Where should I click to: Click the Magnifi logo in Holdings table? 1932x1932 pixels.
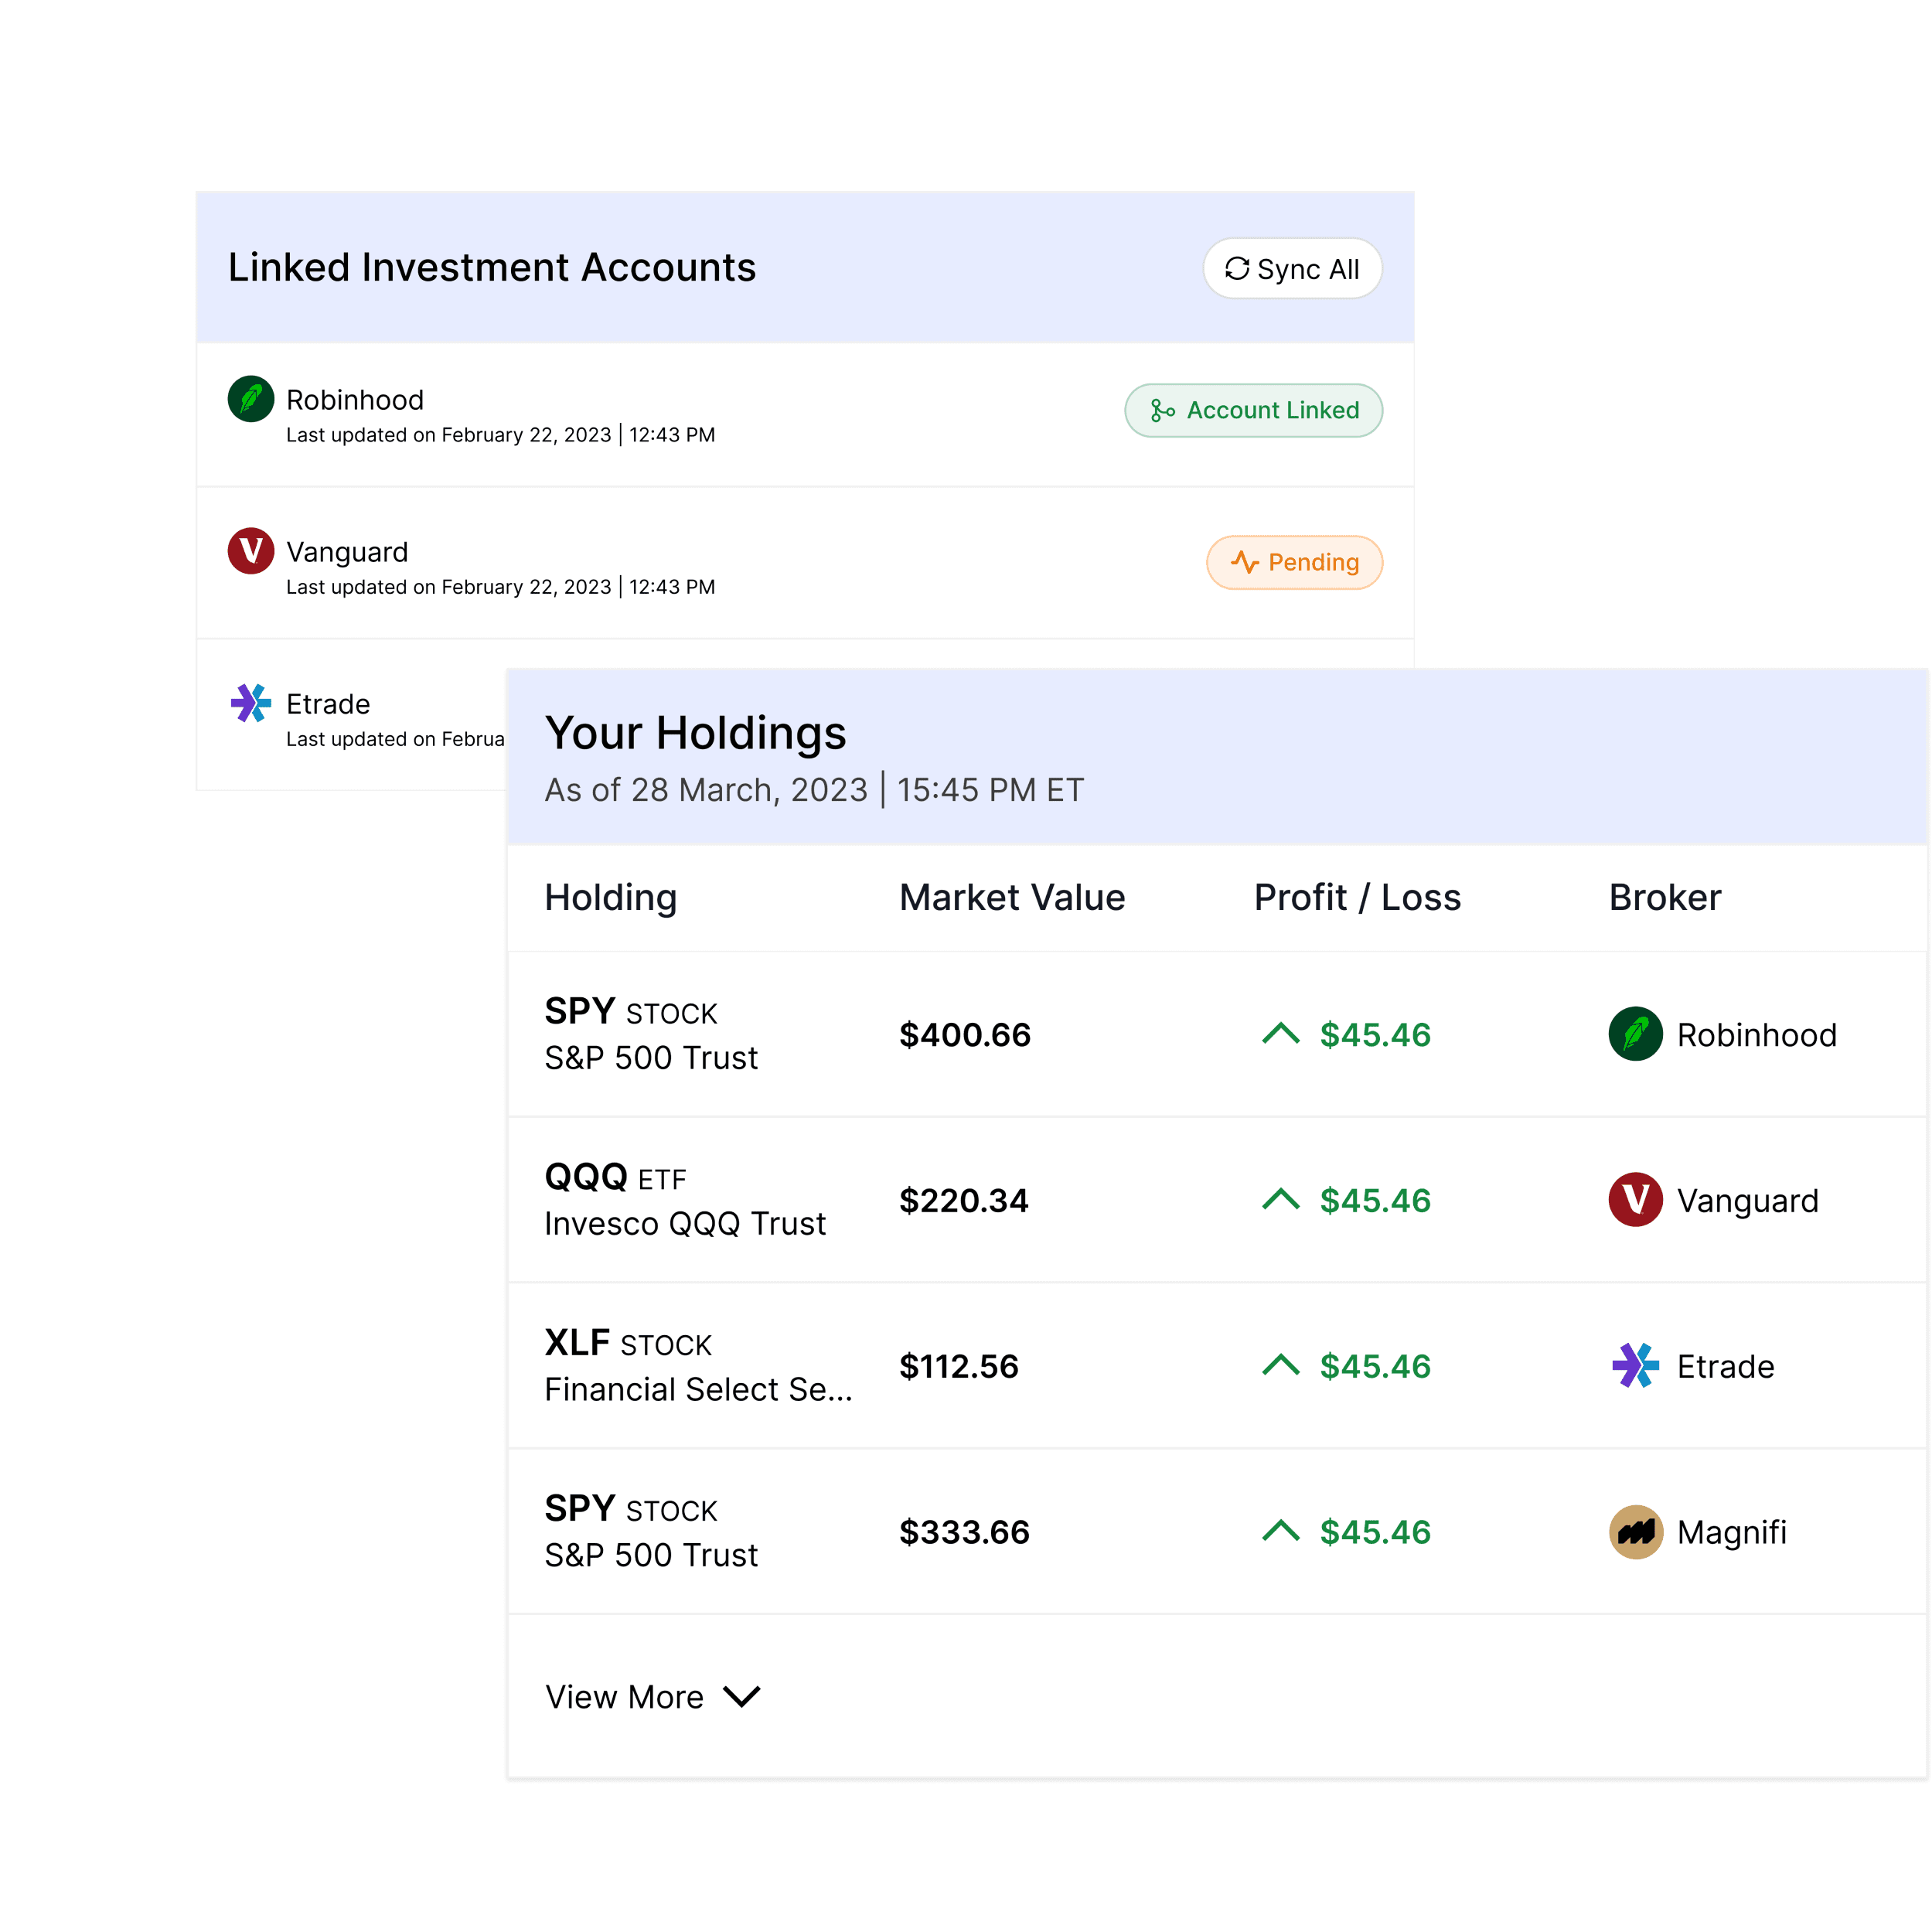click(1636, 1532)
